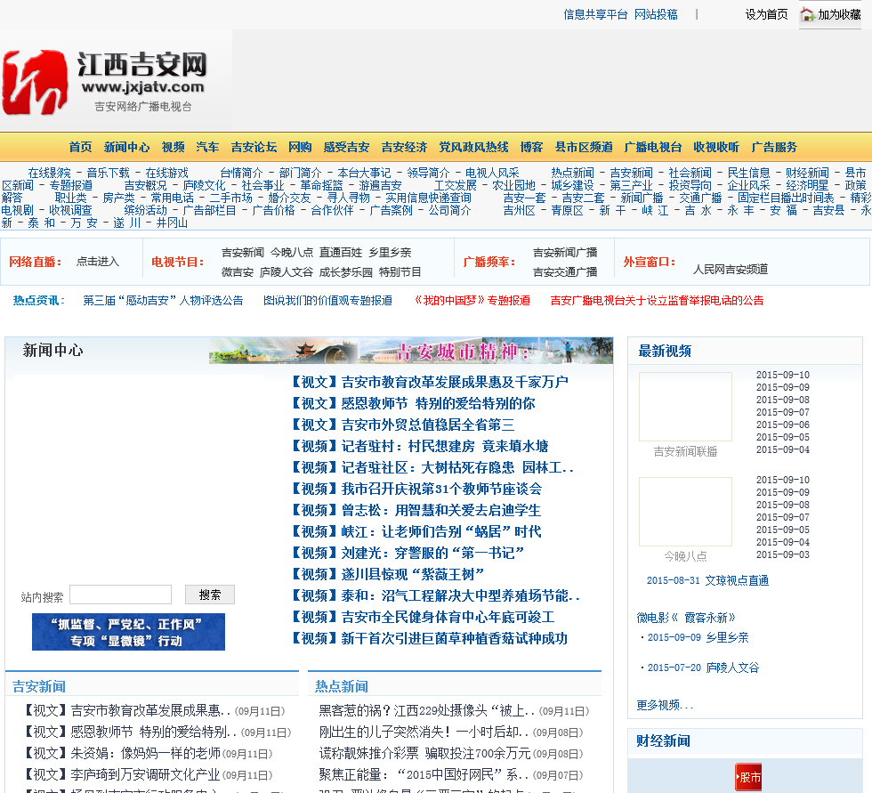Open 第三届“感动吉安”人物评选公告
Screen dimensions: 872x793
(x=163, y=300)
